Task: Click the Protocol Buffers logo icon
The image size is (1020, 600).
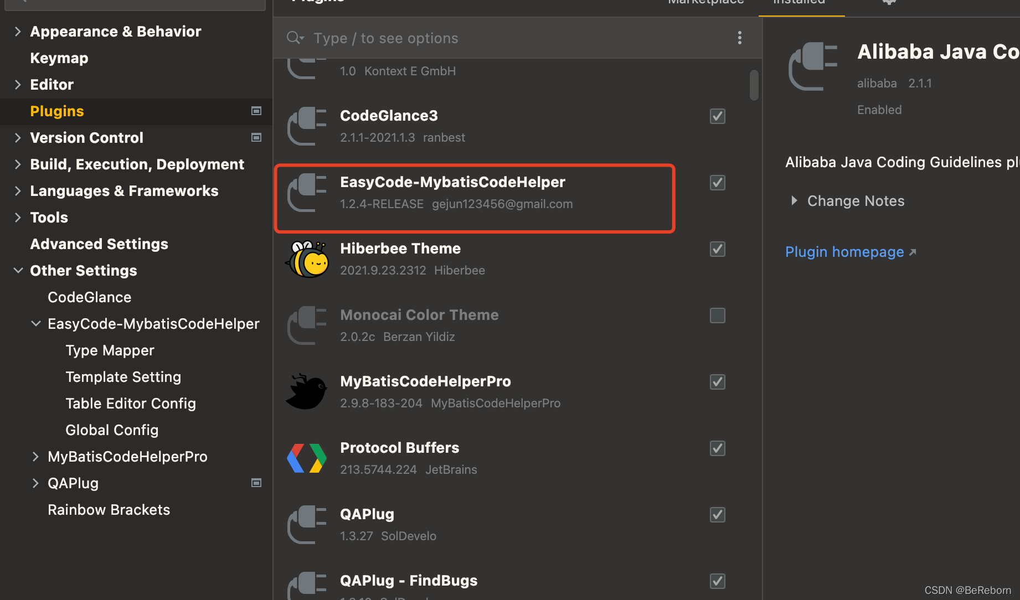Action: tap(307, 458)
